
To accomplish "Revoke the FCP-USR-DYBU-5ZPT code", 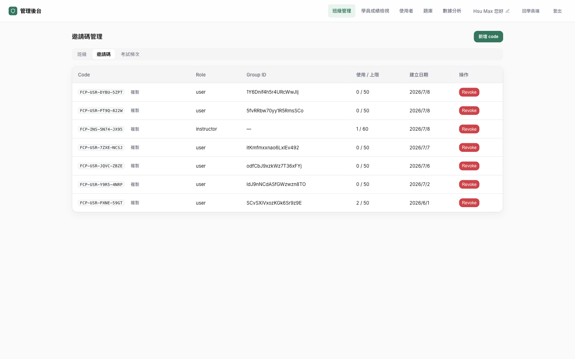I will [469, 92].
